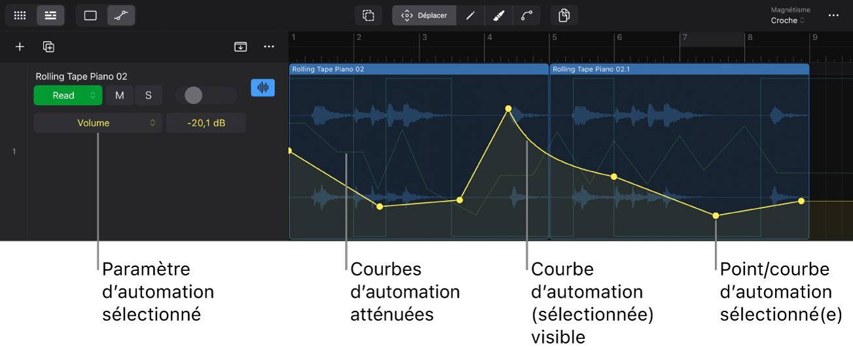Select the Rolling Tape Piano 02 track name
Screen dimensions: 853x350
click(81, 77)
